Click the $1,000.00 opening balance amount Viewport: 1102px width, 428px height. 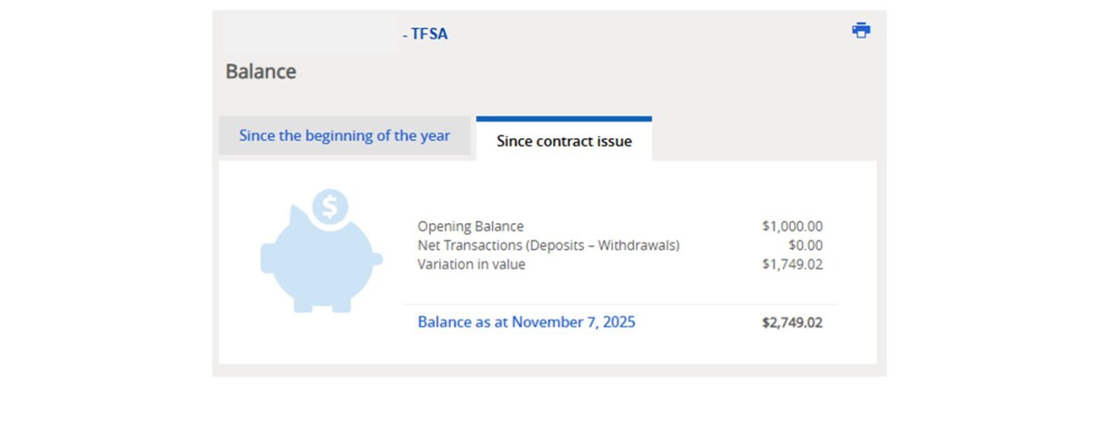(792, 227)
